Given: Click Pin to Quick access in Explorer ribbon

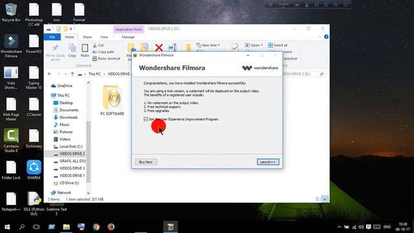Looking at the screenshot, I should click(55, 52).
